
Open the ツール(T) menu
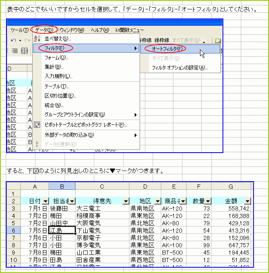20,30
